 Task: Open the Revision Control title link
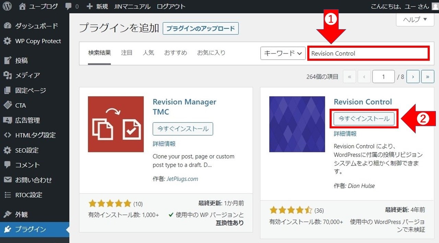363,102
